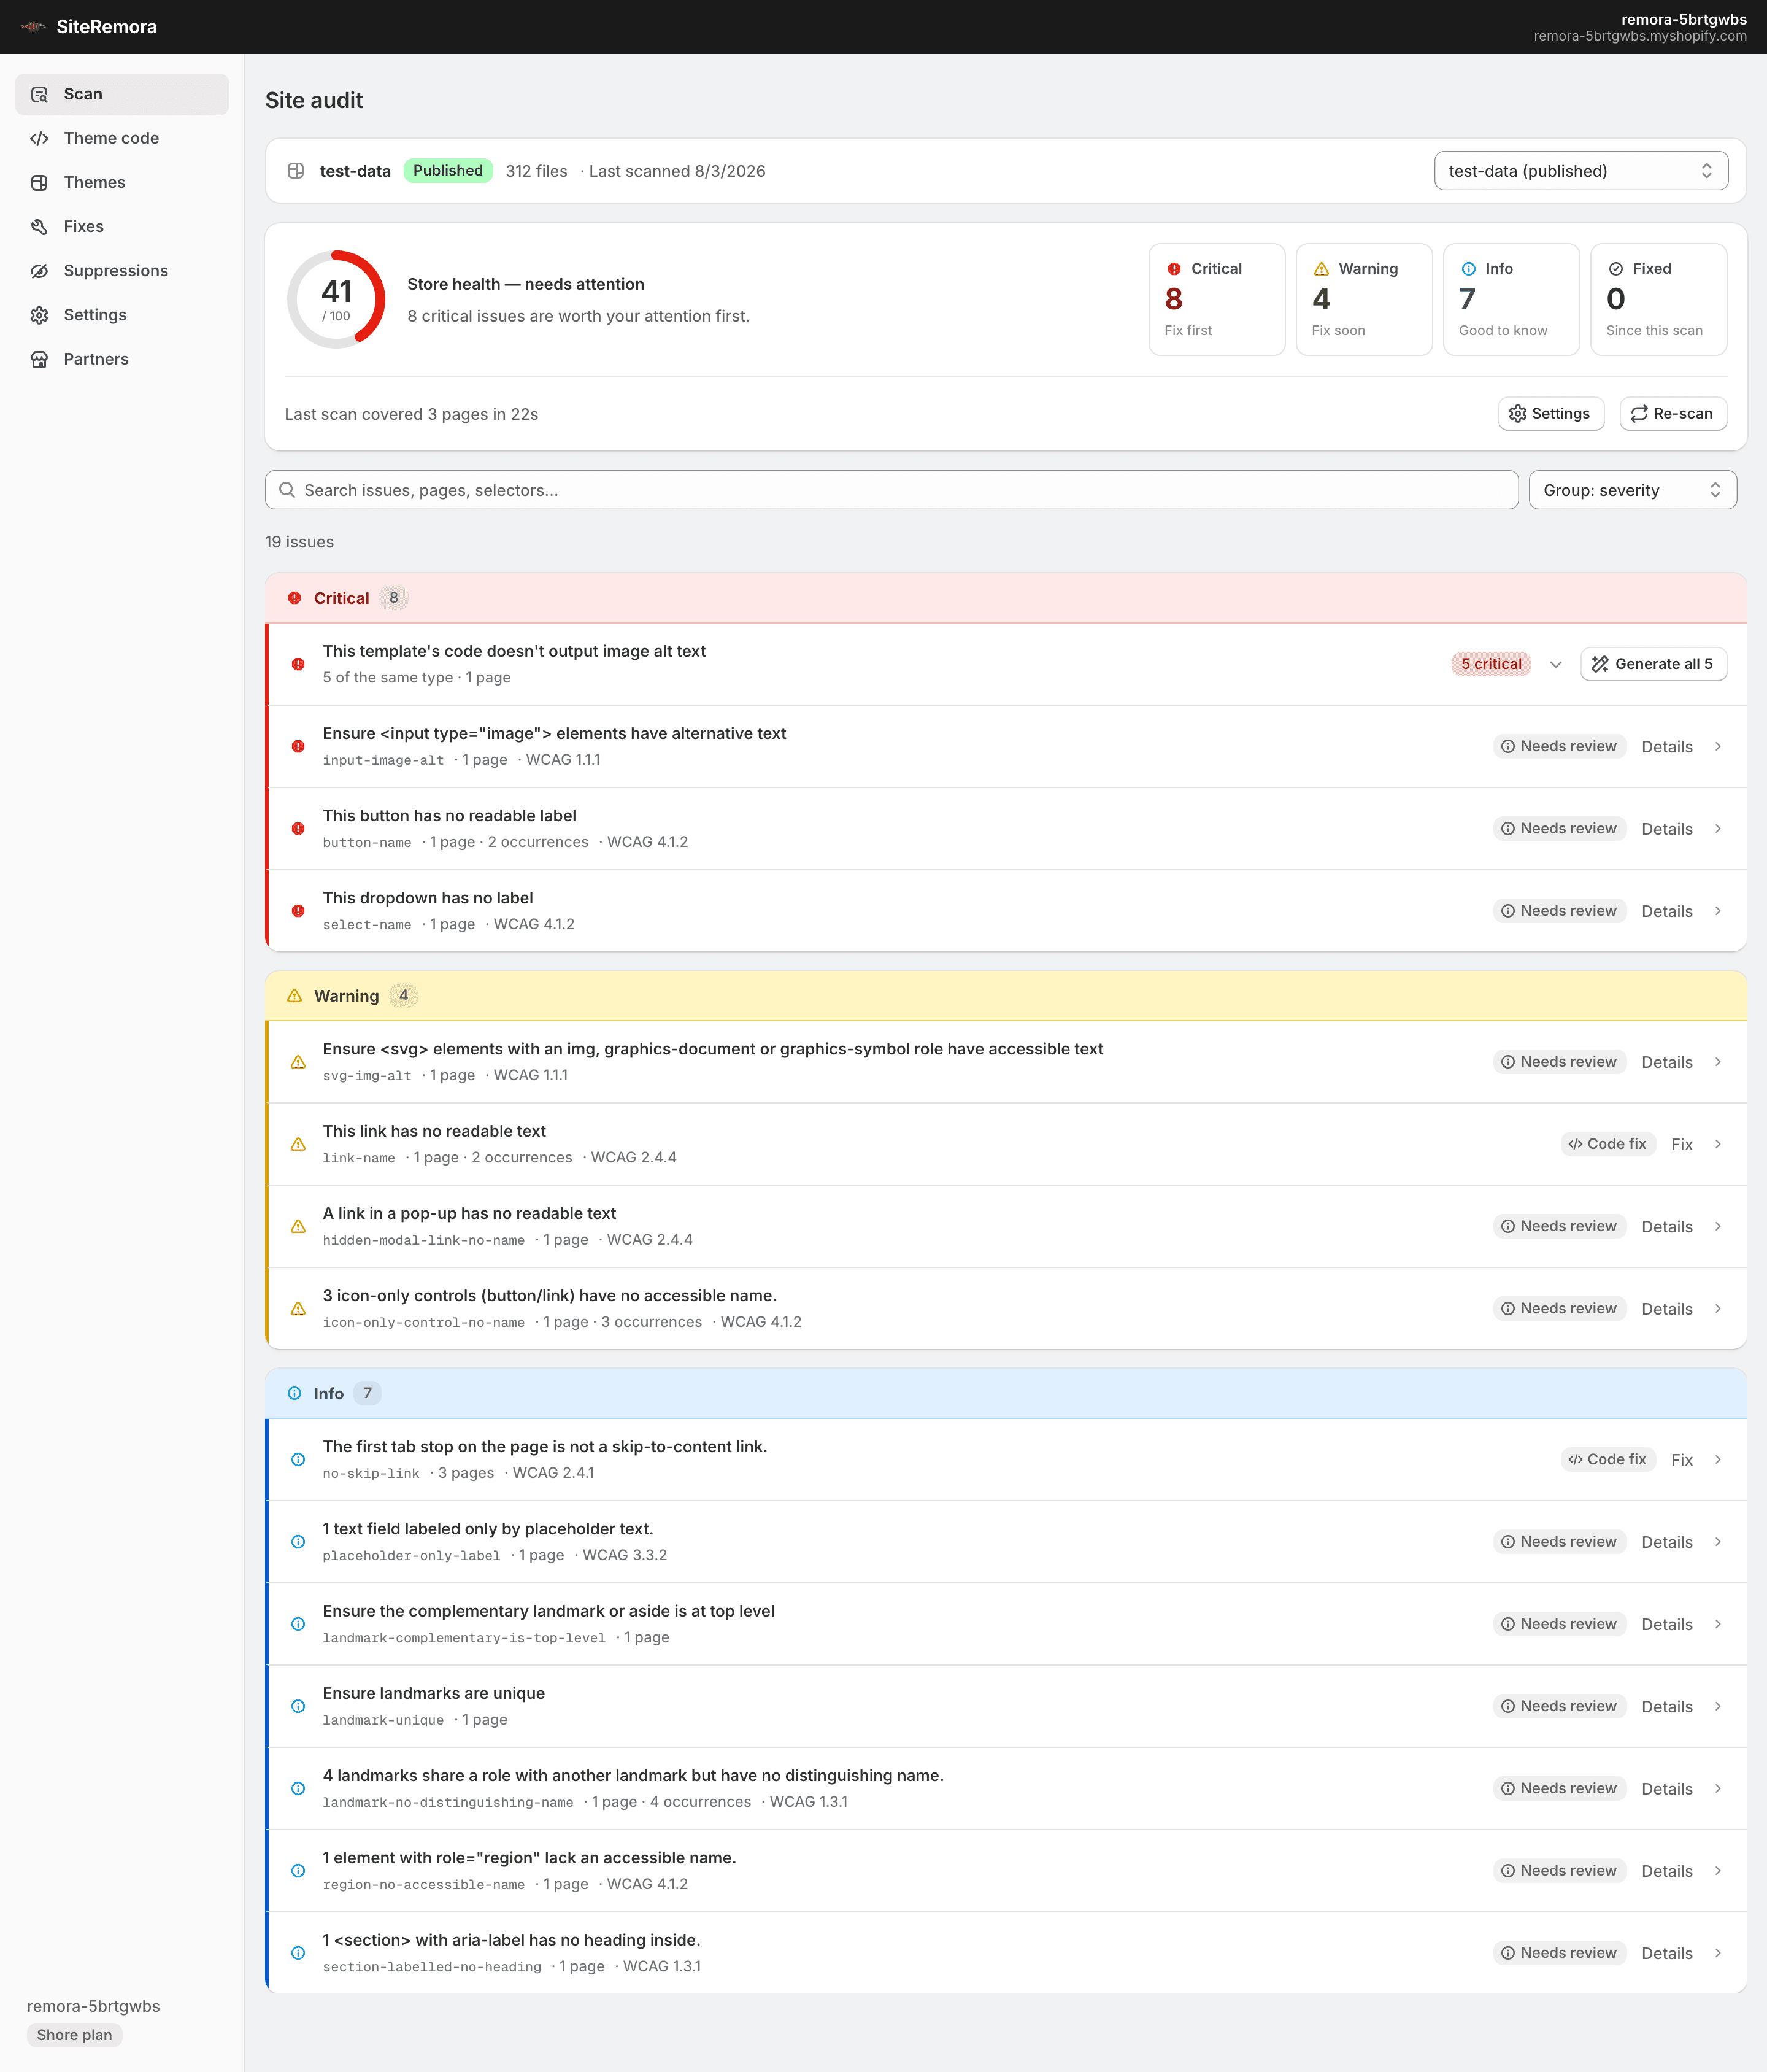This screenshot has height=2072, width=1767.
Task: Open Theme code in sidebar
Action: (x=122, y=138)
